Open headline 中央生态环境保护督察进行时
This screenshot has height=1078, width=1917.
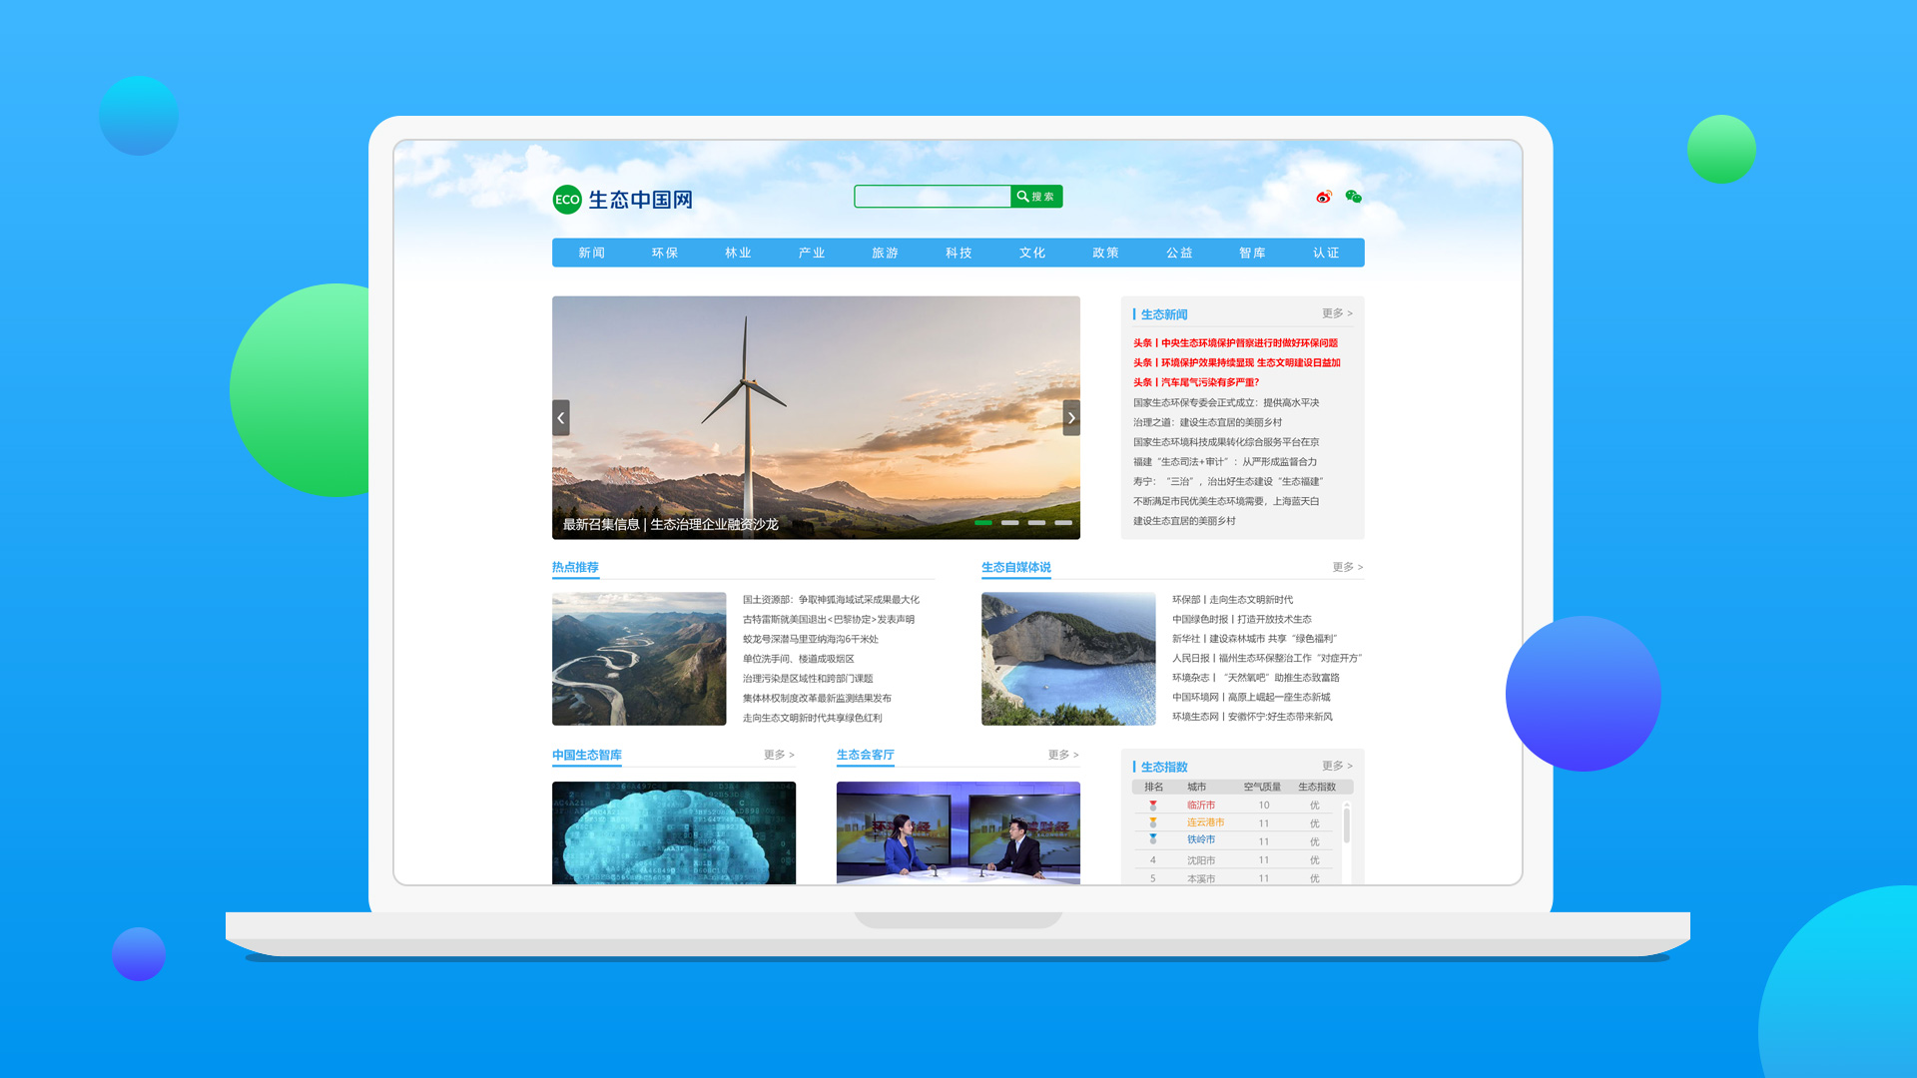(x=1236, y=343)
